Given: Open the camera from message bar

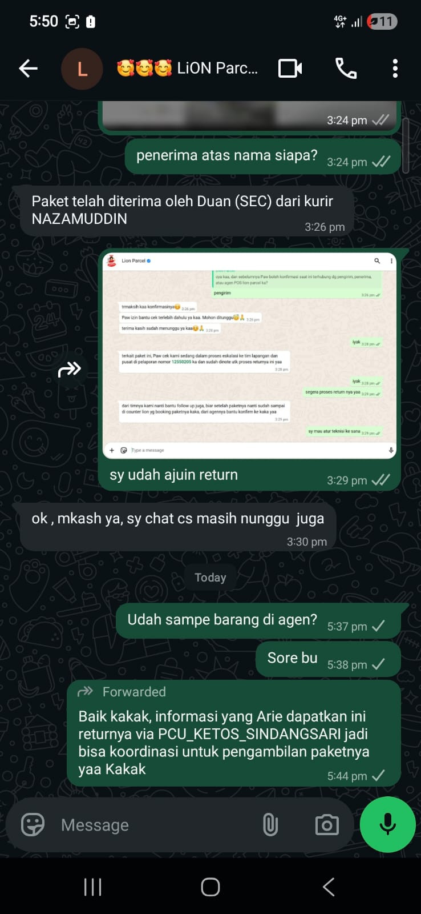Looking at the screenshot, I should click(x=327, y=825).
